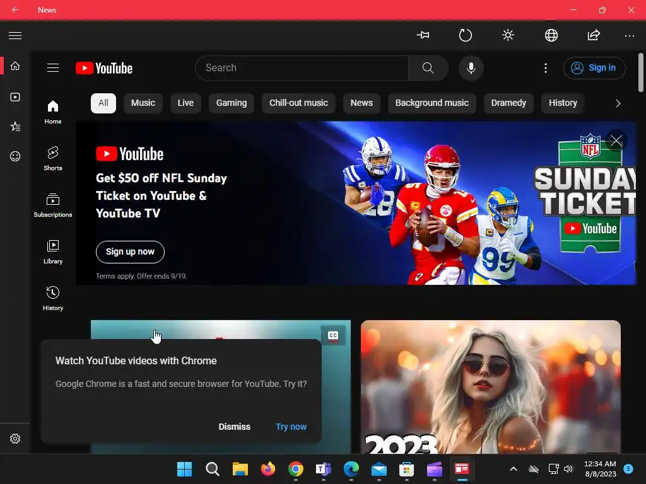Open taskbar Search
The image size is (646, 484).
coord(212,469)
